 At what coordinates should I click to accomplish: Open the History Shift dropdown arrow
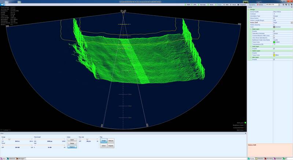pyautogui.click(x=292, y=23)
